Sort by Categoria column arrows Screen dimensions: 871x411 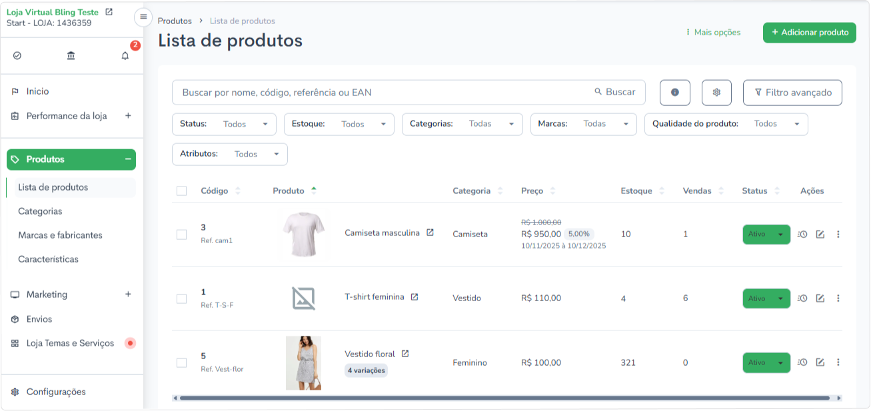coord(500,191)
